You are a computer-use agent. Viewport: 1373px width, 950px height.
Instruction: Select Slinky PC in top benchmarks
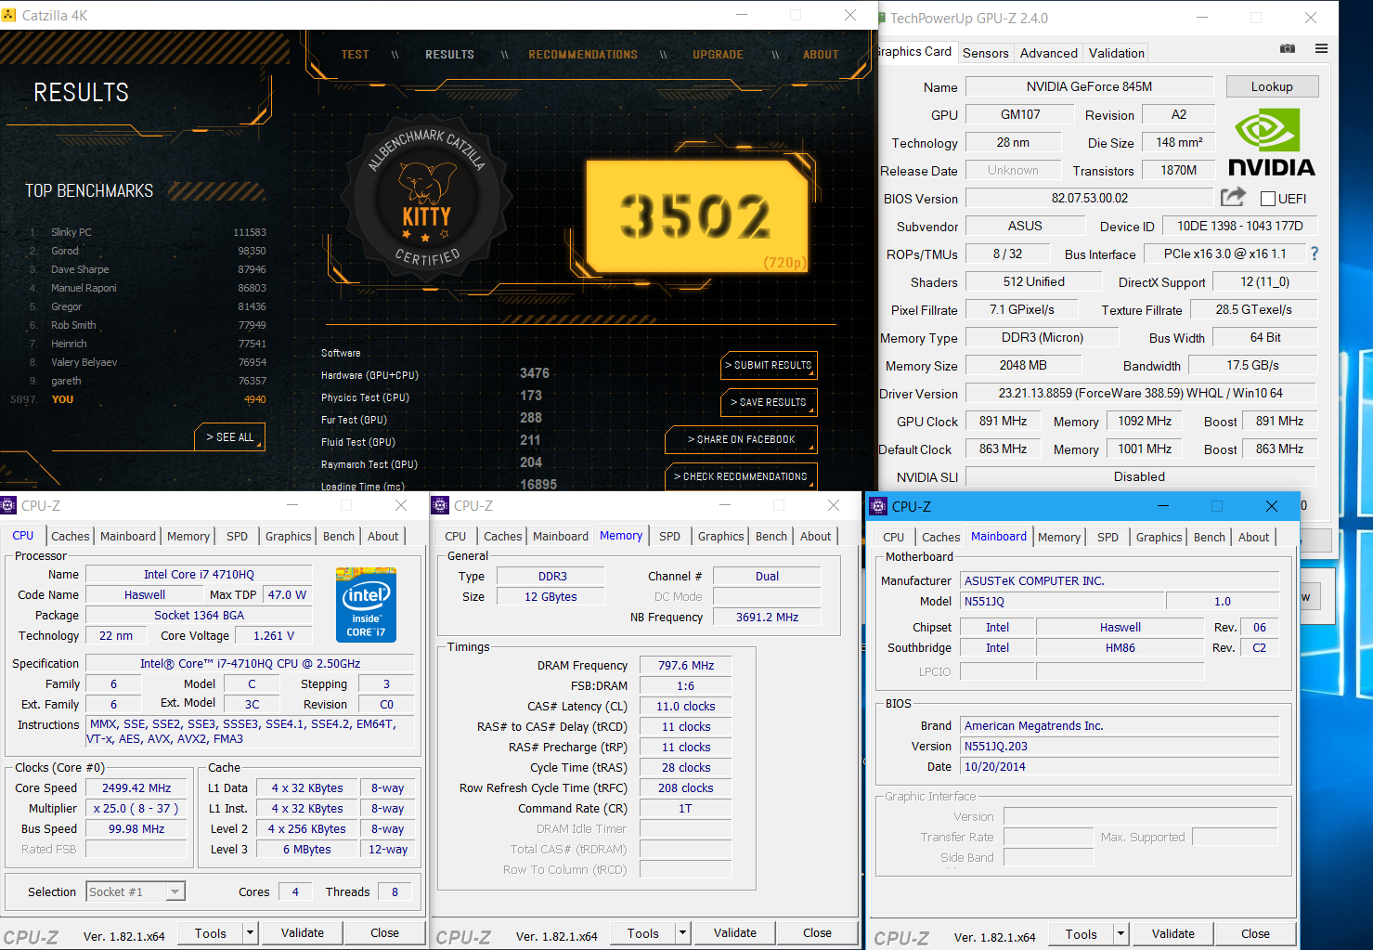147,232
